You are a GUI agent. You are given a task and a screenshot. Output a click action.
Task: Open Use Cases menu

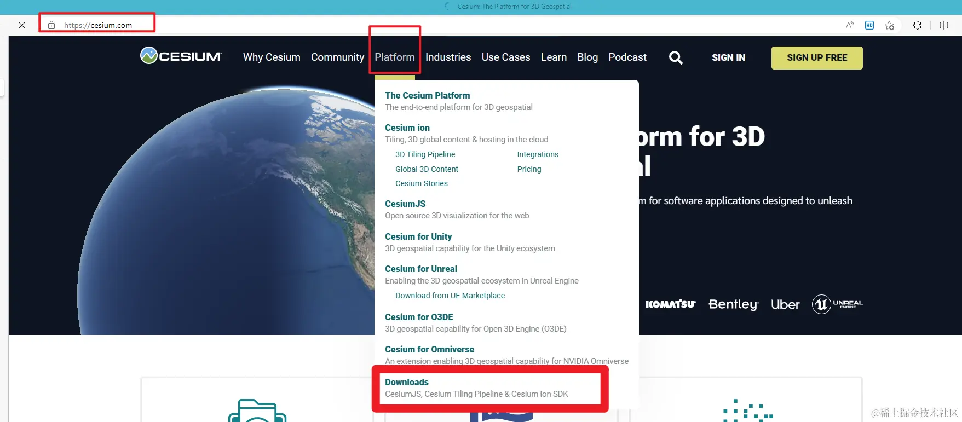[506, 57]
